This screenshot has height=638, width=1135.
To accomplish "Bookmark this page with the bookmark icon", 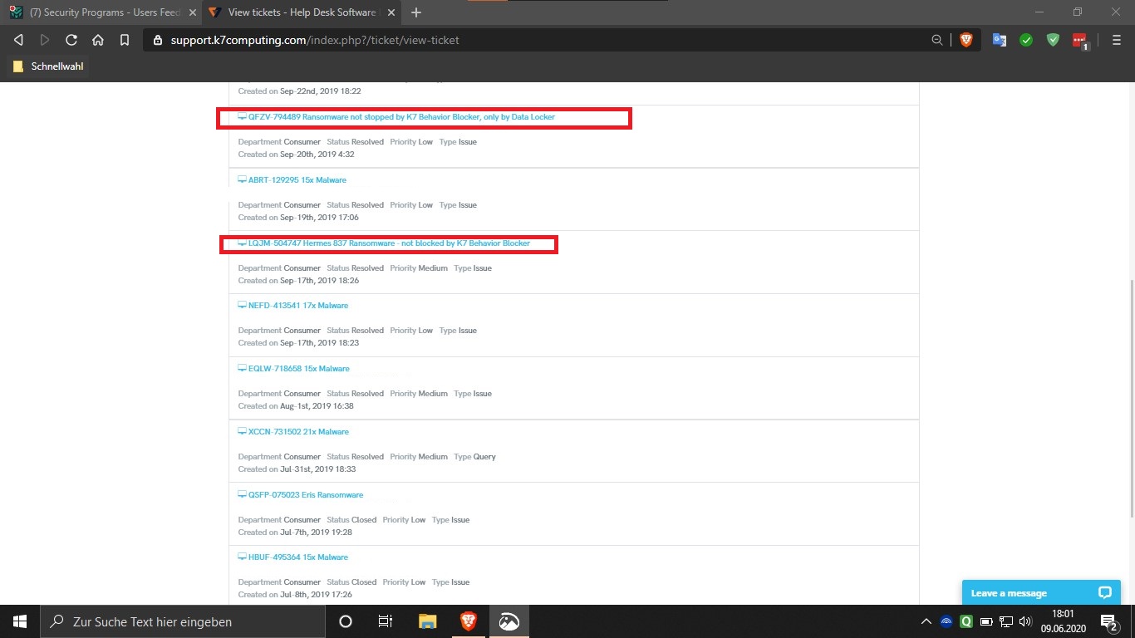I will [x=125, y=40].
